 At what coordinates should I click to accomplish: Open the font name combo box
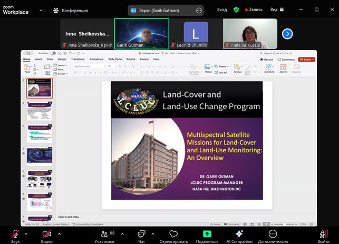[x=89, y=66]
